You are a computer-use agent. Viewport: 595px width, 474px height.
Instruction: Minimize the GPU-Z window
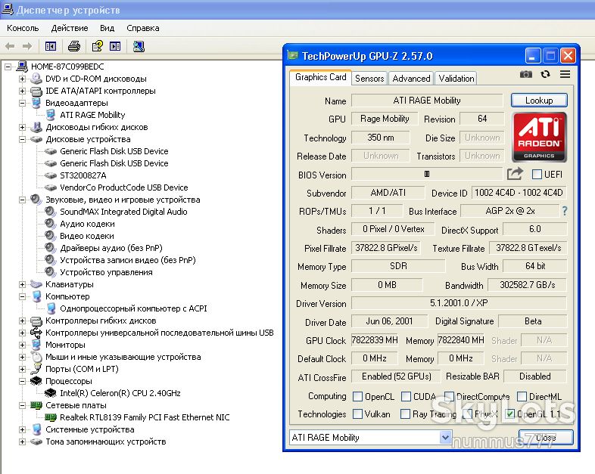point(533,56)
